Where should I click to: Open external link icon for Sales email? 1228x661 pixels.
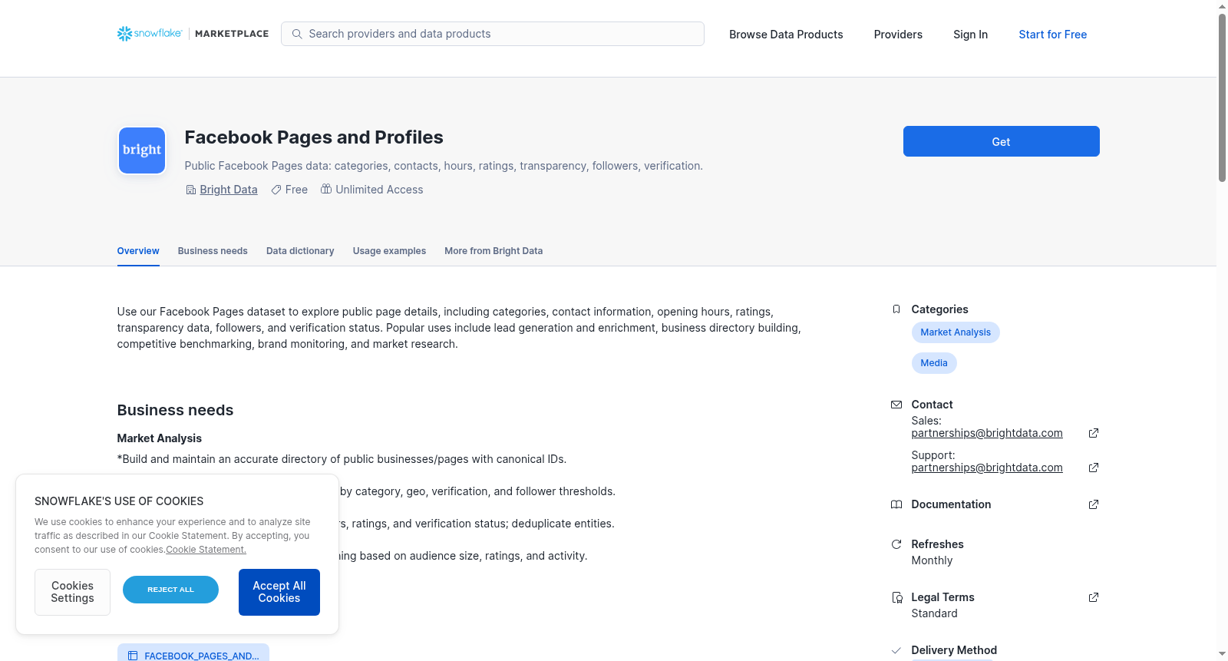point(1094,433)
